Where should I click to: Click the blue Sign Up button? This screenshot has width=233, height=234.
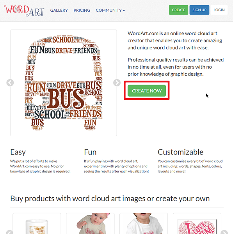[x=199, y=10]
